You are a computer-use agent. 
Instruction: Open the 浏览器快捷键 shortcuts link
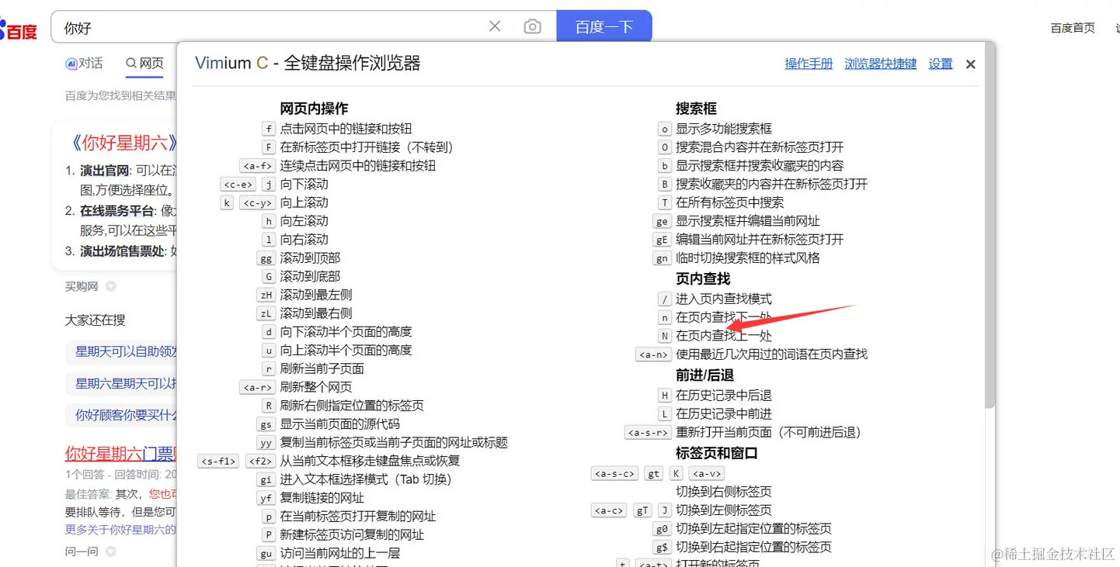point(880,64)
